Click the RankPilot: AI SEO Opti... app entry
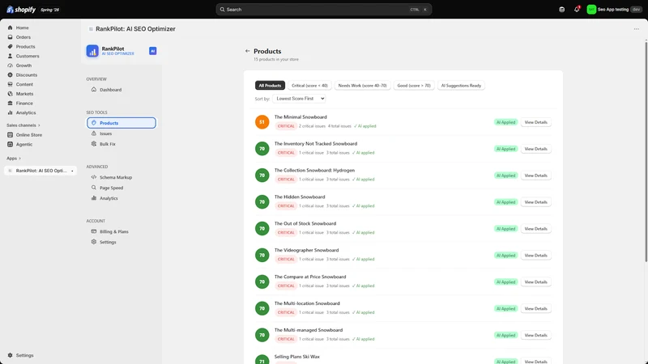 [x=40, y=171]
